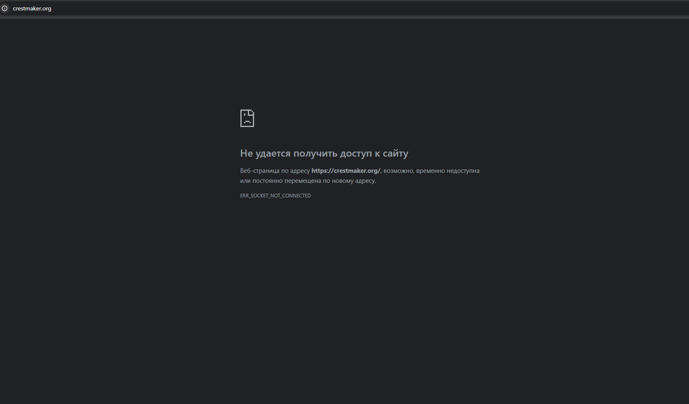Click the empty area of the address bar
Viewport: 689px width, 404px height.
pos(333,8)
